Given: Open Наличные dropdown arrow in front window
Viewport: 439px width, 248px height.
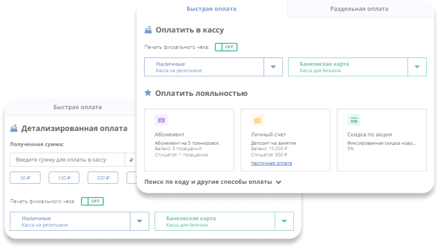Looking at the screenshot, I should coord(273,67).
